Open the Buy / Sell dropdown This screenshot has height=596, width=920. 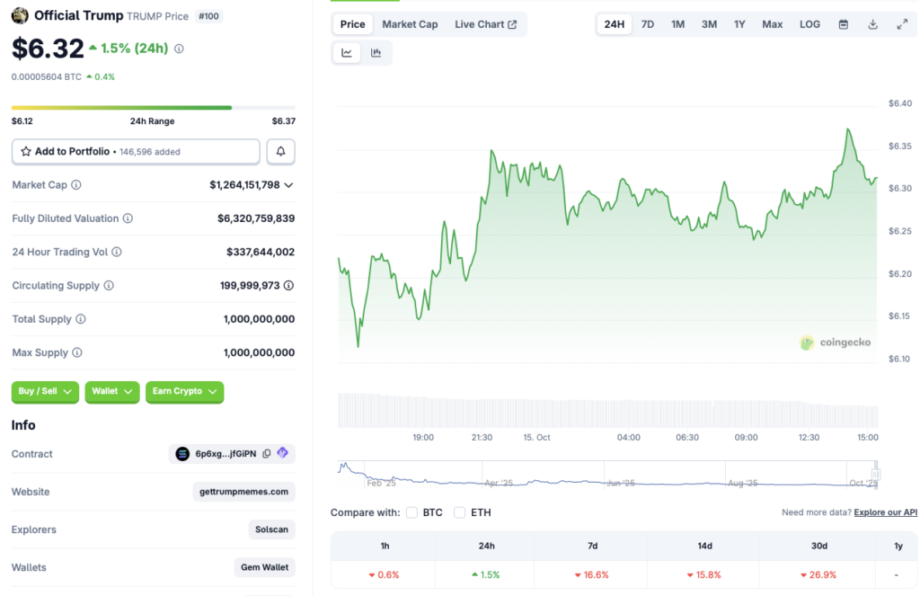click(45, 392)
